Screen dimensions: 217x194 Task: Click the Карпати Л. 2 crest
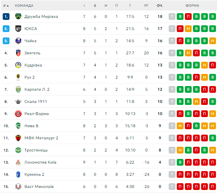click(x=18, y=89)
